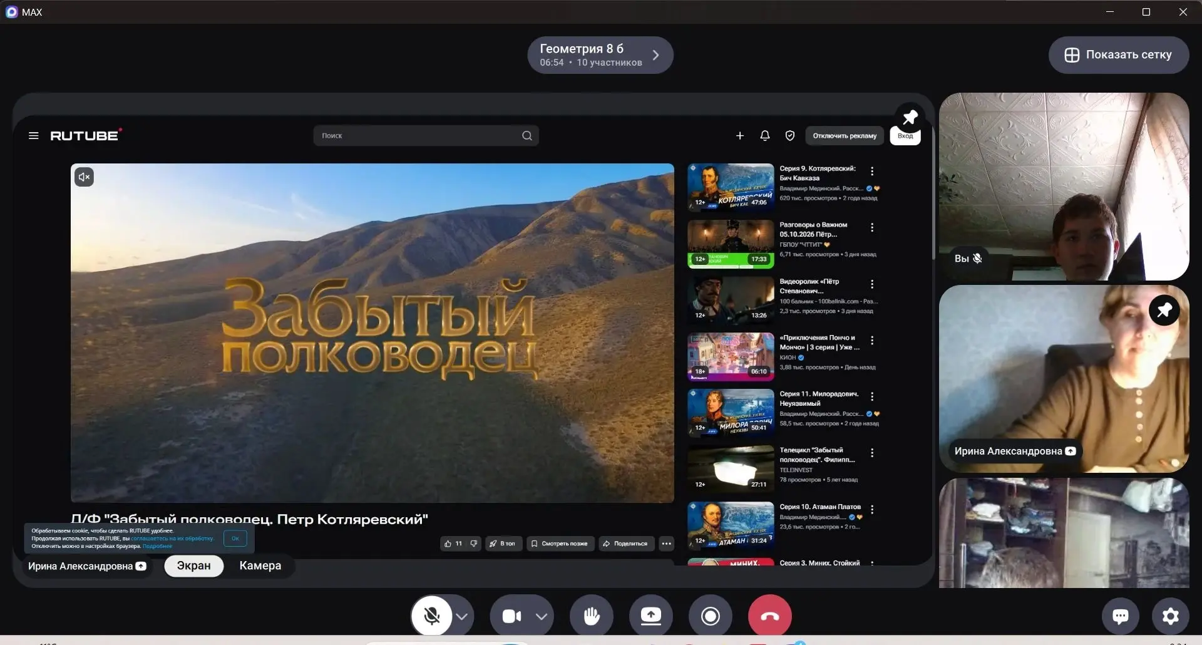Open Геометрия 8 б call details chevron

(x=655, y=55)
